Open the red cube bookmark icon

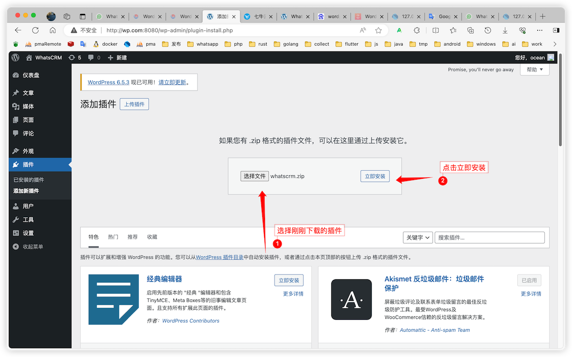click(x=71, y=44)
